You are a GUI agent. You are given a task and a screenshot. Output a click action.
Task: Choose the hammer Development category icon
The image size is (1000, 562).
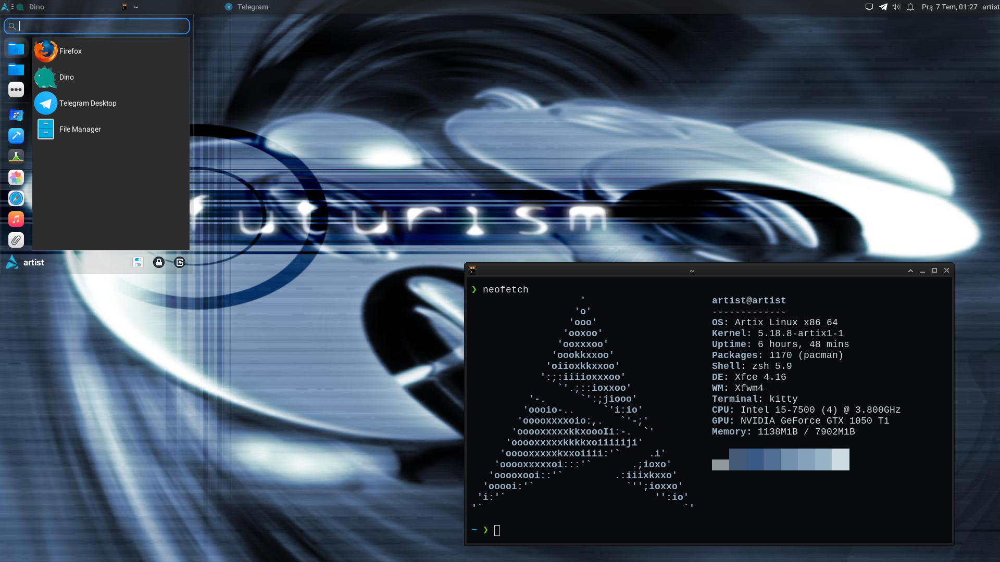(x=16, y=136)
